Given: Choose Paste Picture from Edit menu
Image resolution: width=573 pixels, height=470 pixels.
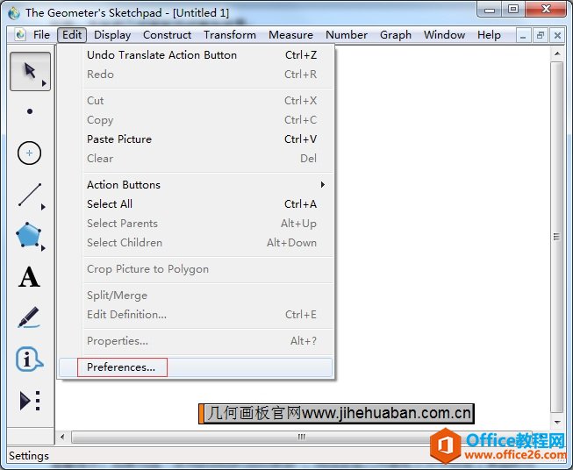Looking at the screenshot, I should click(196, 139).
